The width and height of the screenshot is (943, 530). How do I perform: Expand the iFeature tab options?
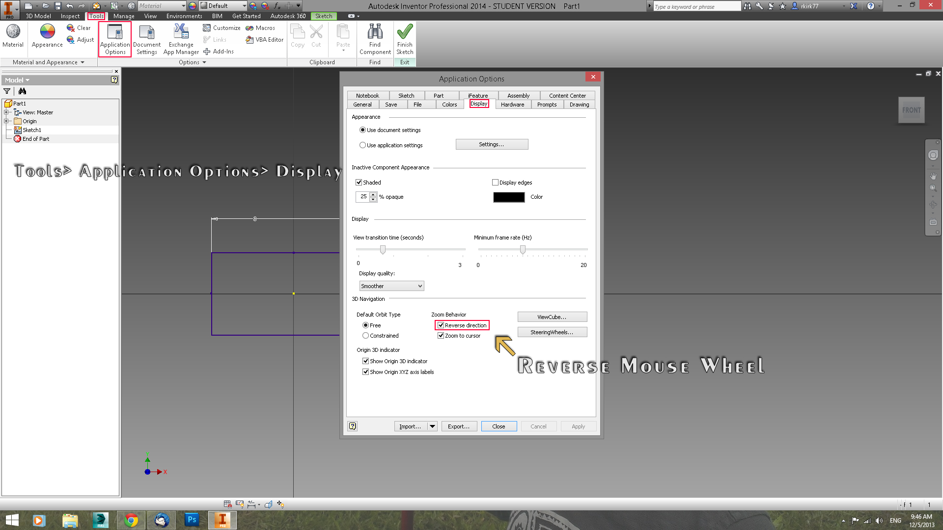[x=477, y=95]
